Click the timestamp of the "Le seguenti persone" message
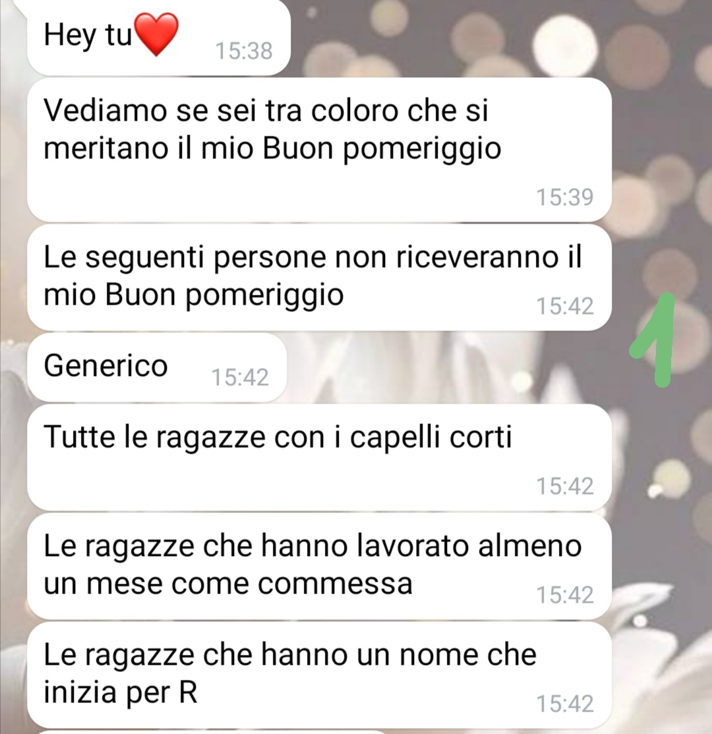The height and width of the screenshot is (734, 712). (564, 306)
